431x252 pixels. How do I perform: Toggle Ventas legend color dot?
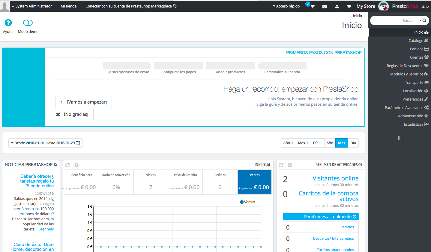point(242,202)
